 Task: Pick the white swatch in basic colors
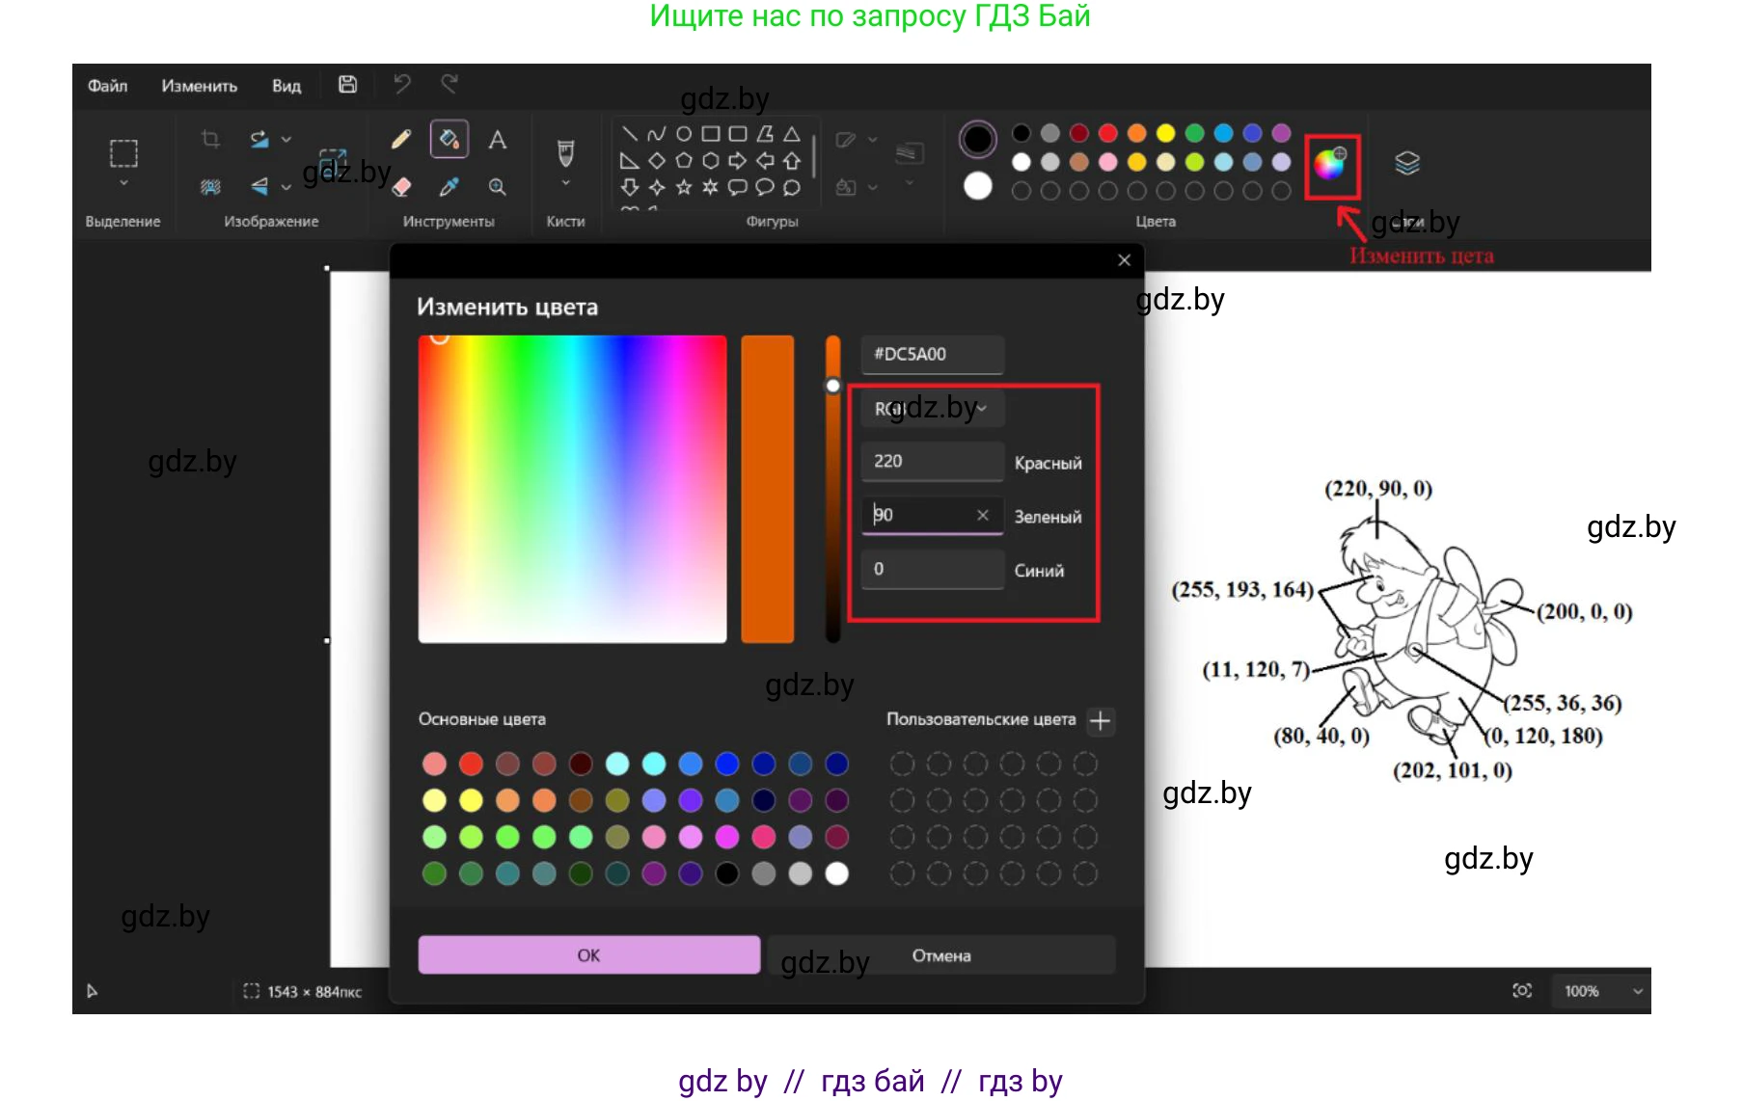pos(837,873)
